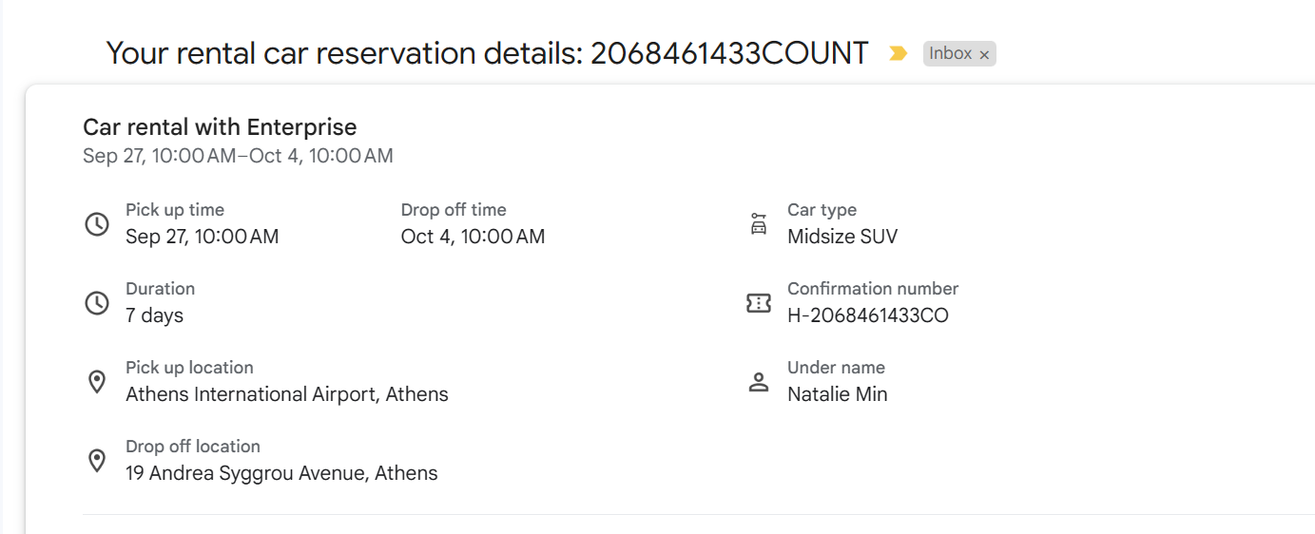Click the ticket icon by Confirmation number

758,303
